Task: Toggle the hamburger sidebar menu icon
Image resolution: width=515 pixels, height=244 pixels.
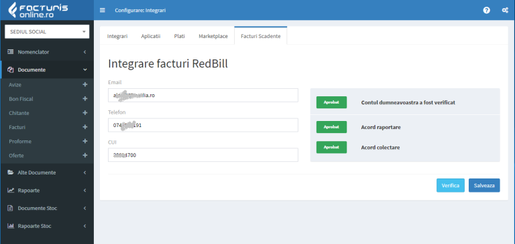Action: point(103,10)
